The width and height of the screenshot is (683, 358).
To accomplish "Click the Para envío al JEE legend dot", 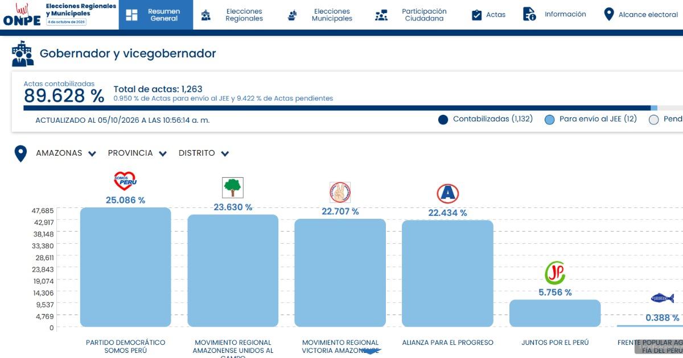I will pos(549,120).
